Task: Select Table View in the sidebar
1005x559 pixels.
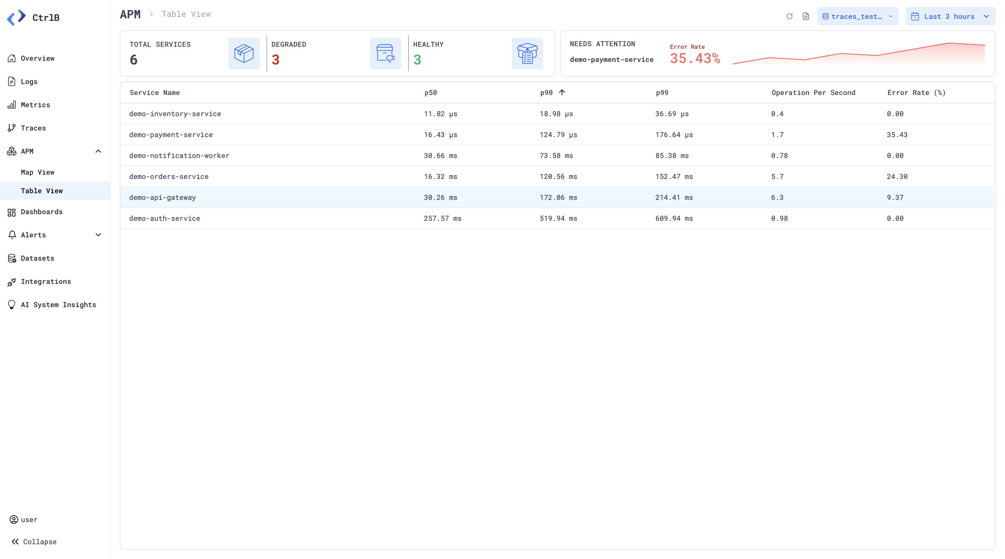Action: tap(55, 191)
